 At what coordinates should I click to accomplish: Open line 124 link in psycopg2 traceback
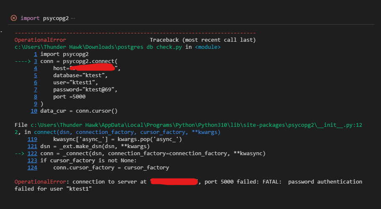pyautogui.click(x=32, y=168)
